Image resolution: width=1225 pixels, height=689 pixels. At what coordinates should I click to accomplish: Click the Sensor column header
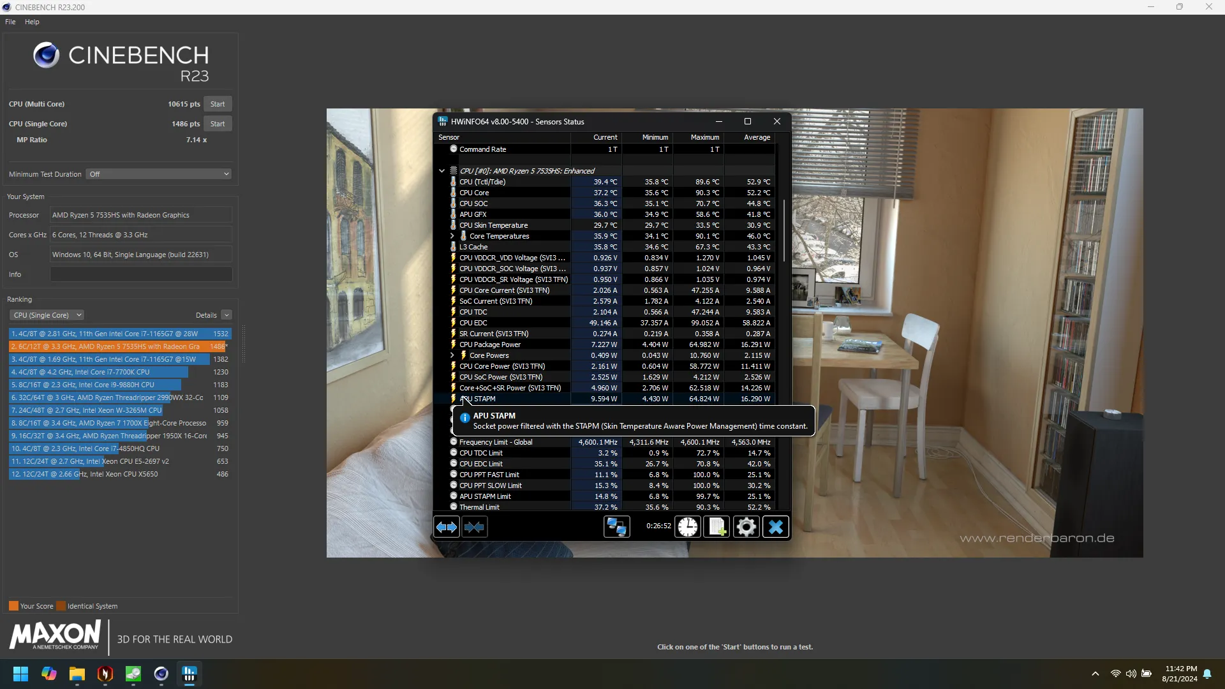tap(502, 137)
